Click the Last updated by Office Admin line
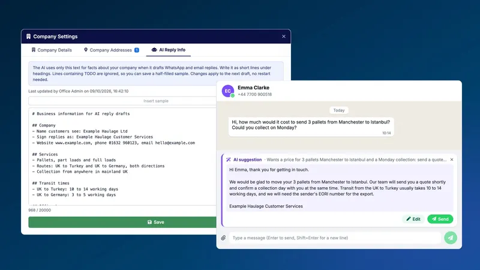Image resolution: width=480 pixels, height=270 pixels. point(79,91)
